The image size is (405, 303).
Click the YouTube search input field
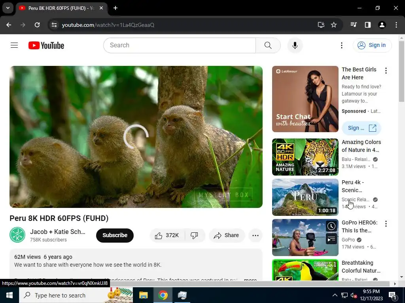(180, 45)
